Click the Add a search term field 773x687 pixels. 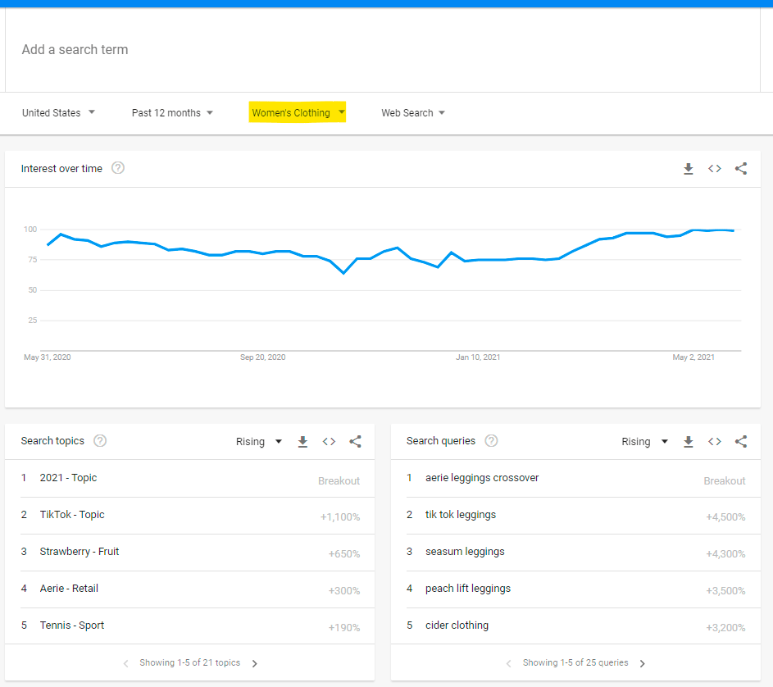(x=385, y=50)
